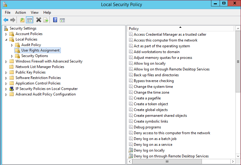Click the Back arrow toolbar icon

coord(6,20)
